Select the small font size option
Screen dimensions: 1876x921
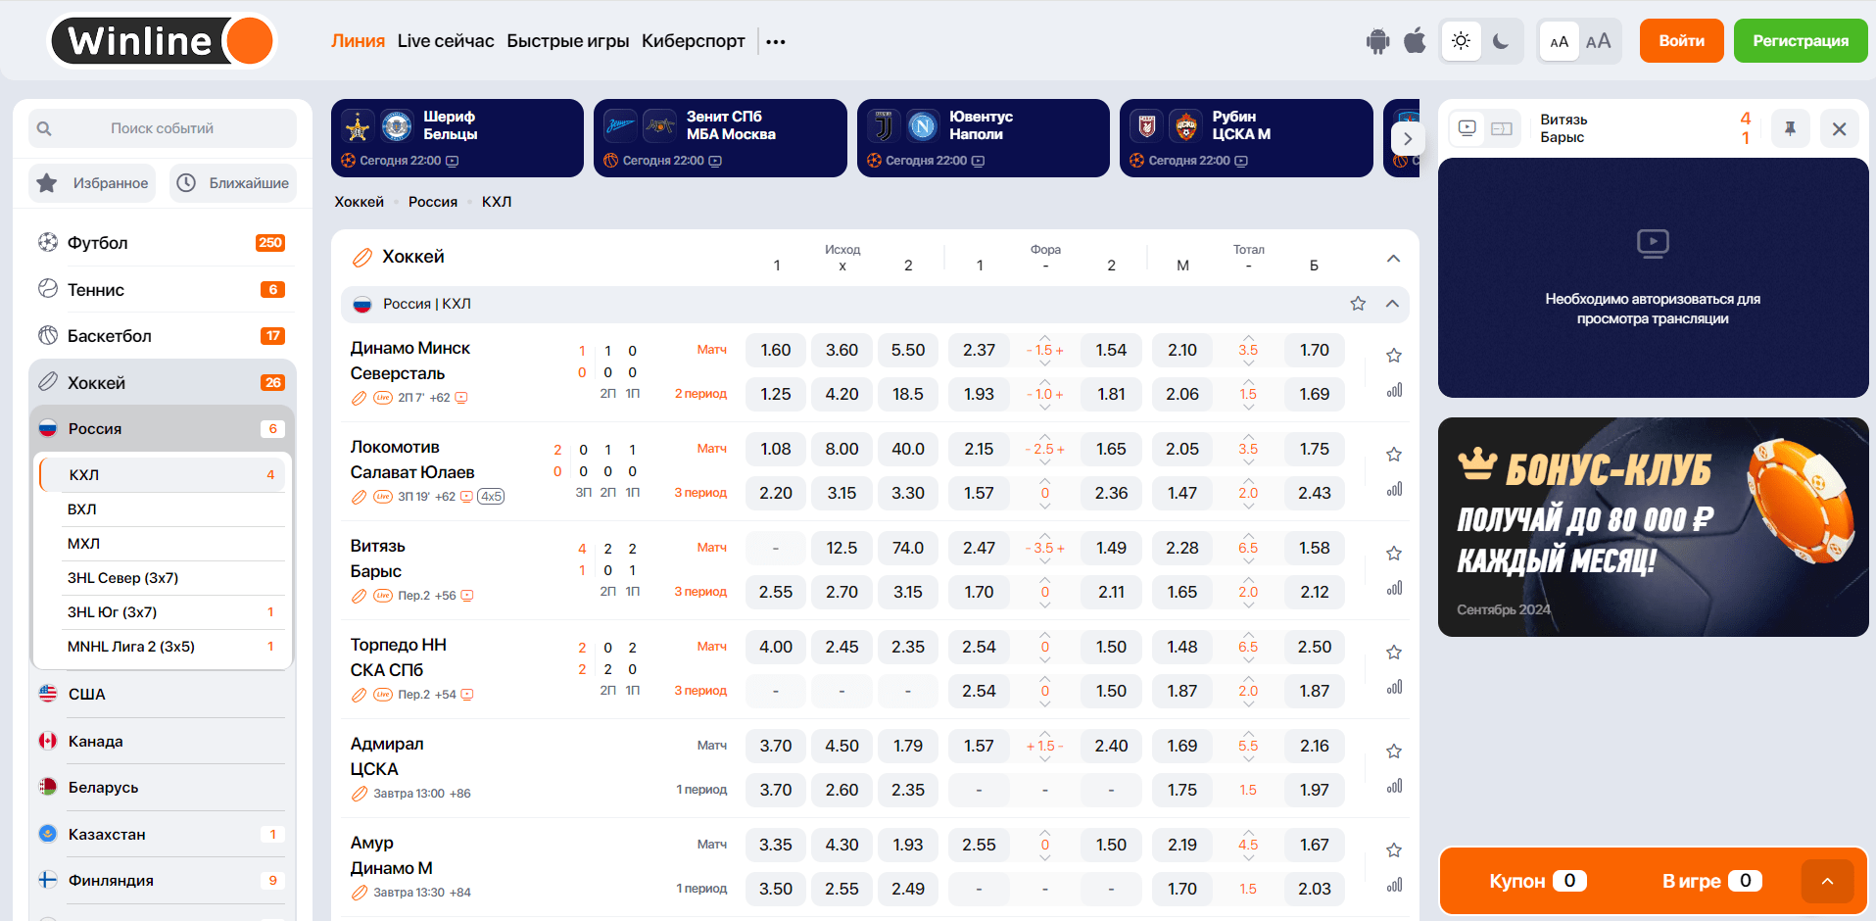pos(1559,41)
